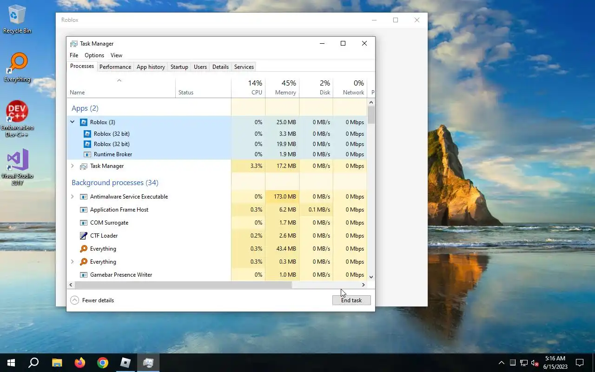Viewport: 595px width, 372px height.
Task: Select the "Runtime Broker" process name
Action: point(113,154)
